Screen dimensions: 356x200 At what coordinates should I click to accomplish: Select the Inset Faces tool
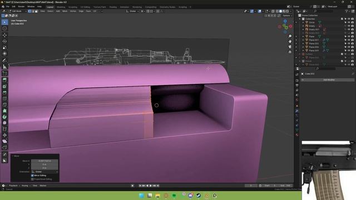point(4,87)
